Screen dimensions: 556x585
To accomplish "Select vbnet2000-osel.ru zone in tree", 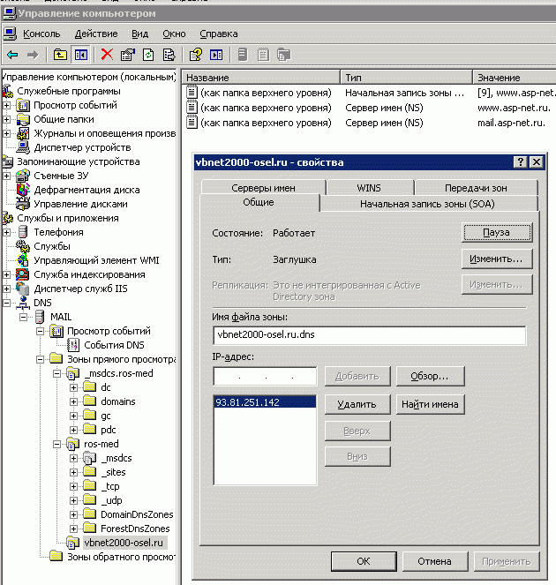I will [x=124, y=543].
